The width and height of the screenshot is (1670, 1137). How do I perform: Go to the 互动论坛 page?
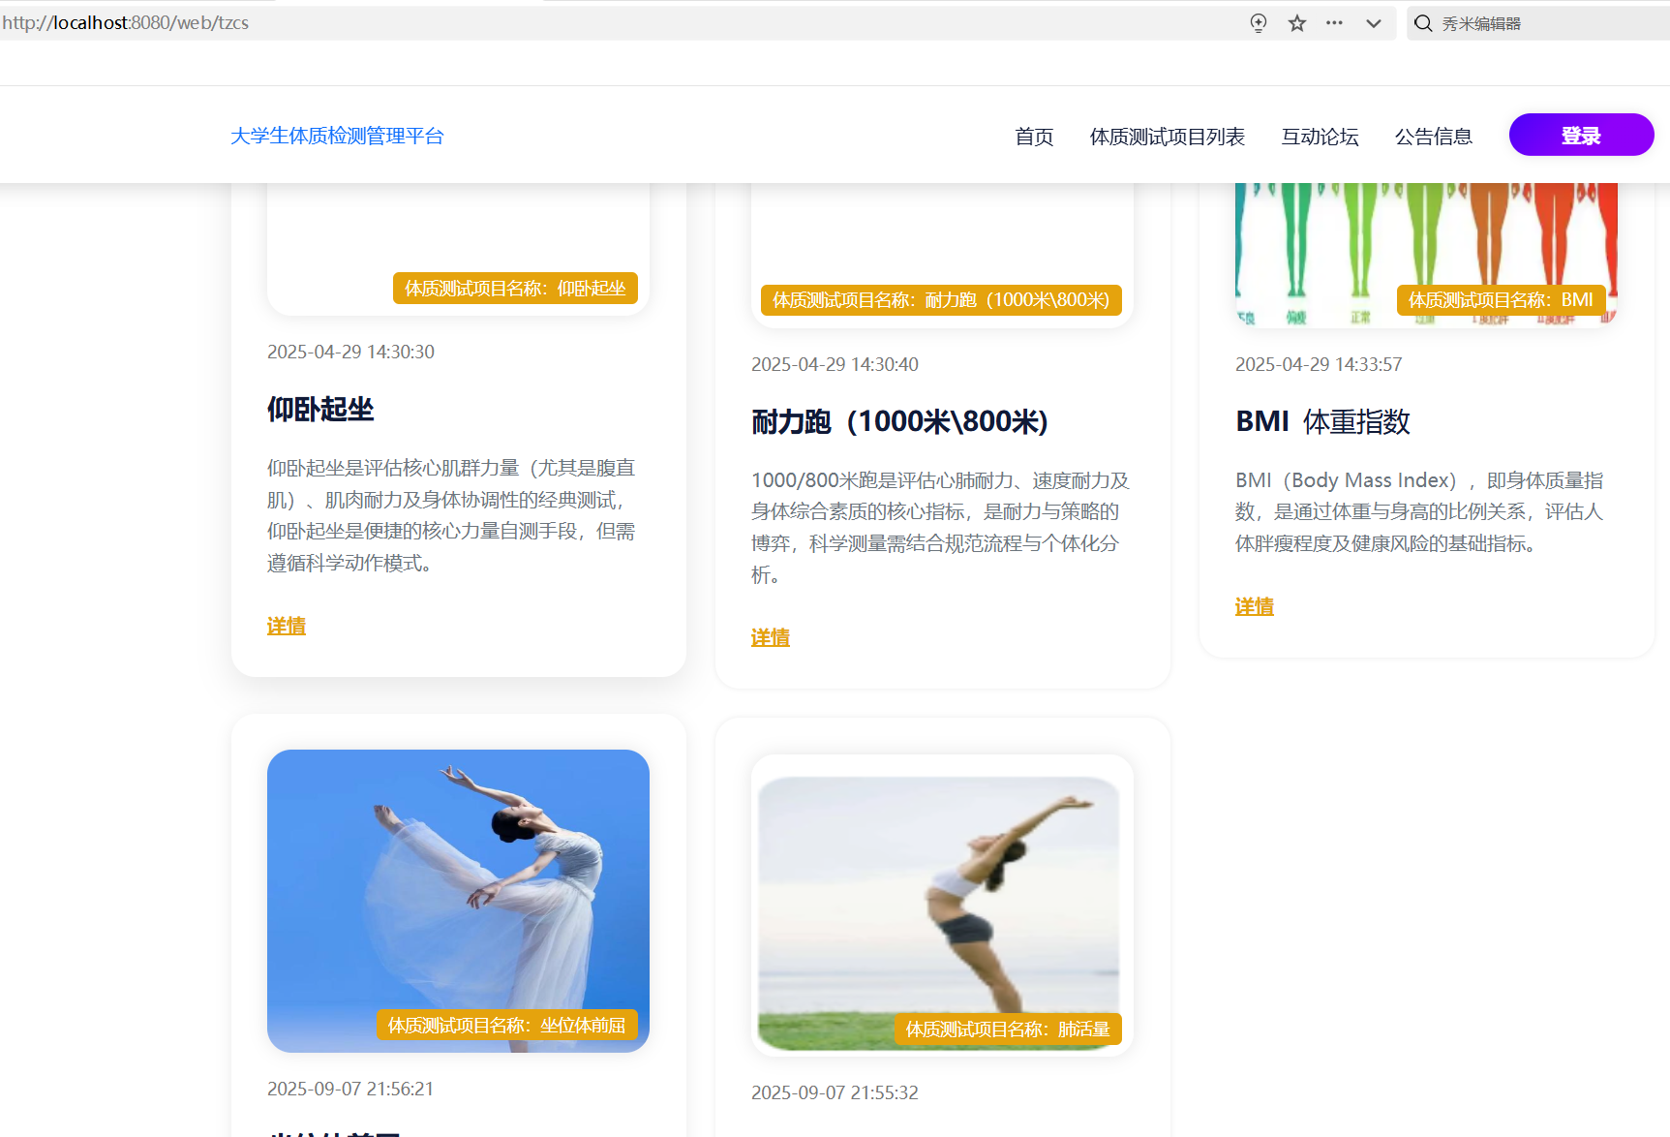[1320, 137]
